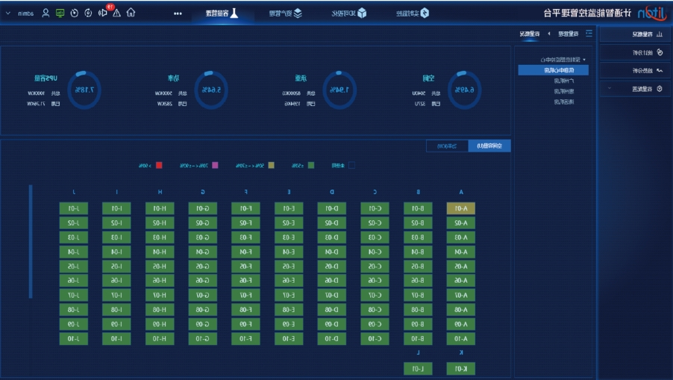Click the user profile icon
The image size is (673, 380).
pos(46,13)
